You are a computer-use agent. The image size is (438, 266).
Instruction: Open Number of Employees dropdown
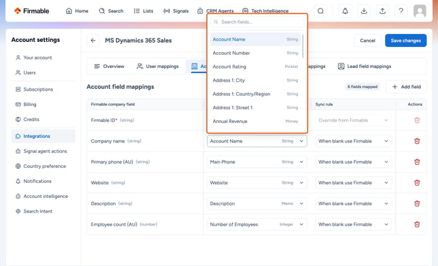point(257,224)
